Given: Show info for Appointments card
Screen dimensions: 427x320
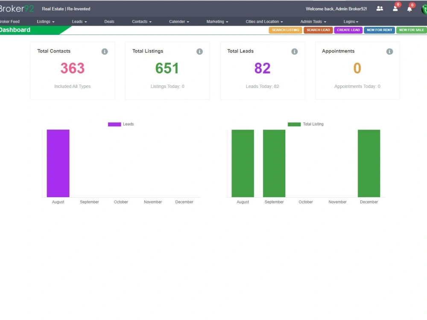Looking at the screenshot, I should pos(389,52).
